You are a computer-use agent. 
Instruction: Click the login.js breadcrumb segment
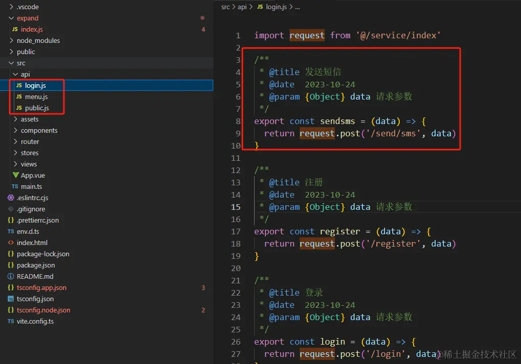coord(276,7)
